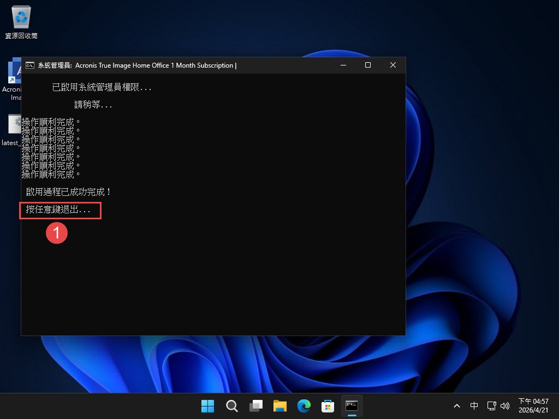The width and height of the screenshot is (559, 419).
Task: Open Microsoft Store from the taskbar
Action: [x=328, y=406]
